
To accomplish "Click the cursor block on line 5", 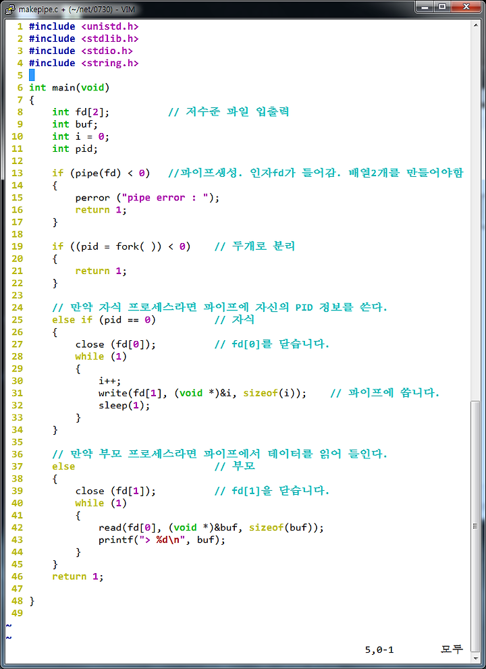I will pos(32,76).
